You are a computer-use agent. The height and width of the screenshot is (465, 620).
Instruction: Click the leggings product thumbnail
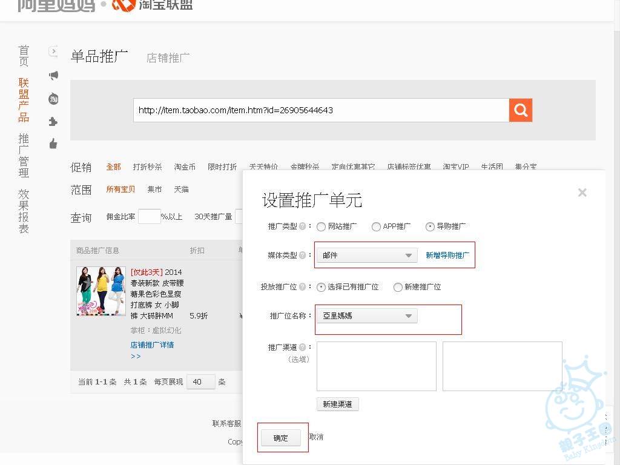[x=101, y=291]
